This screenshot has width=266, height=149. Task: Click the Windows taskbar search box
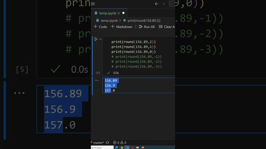point(102,147)
